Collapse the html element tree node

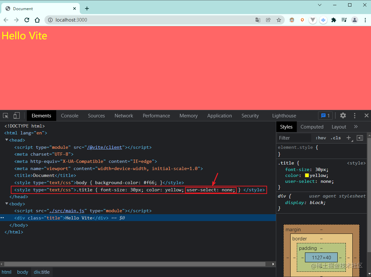(x=3, y=133)
